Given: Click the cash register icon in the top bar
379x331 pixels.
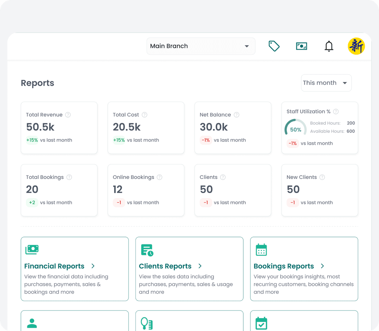Looking at the screenshot, I should 301,46.
